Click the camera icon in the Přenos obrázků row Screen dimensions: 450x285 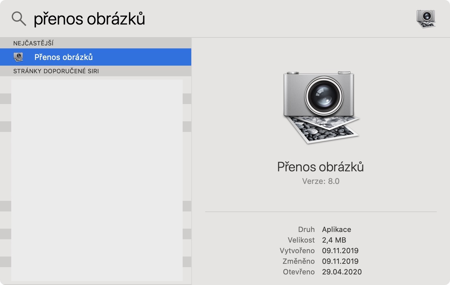coord(19,57)
